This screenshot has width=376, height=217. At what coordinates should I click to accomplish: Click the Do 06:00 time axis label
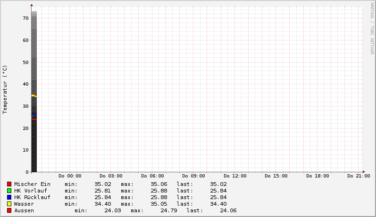point(152,176)
